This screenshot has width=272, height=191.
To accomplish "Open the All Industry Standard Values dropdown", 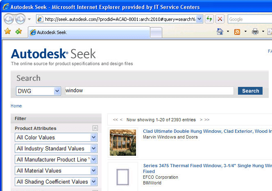I will (56, 148).
